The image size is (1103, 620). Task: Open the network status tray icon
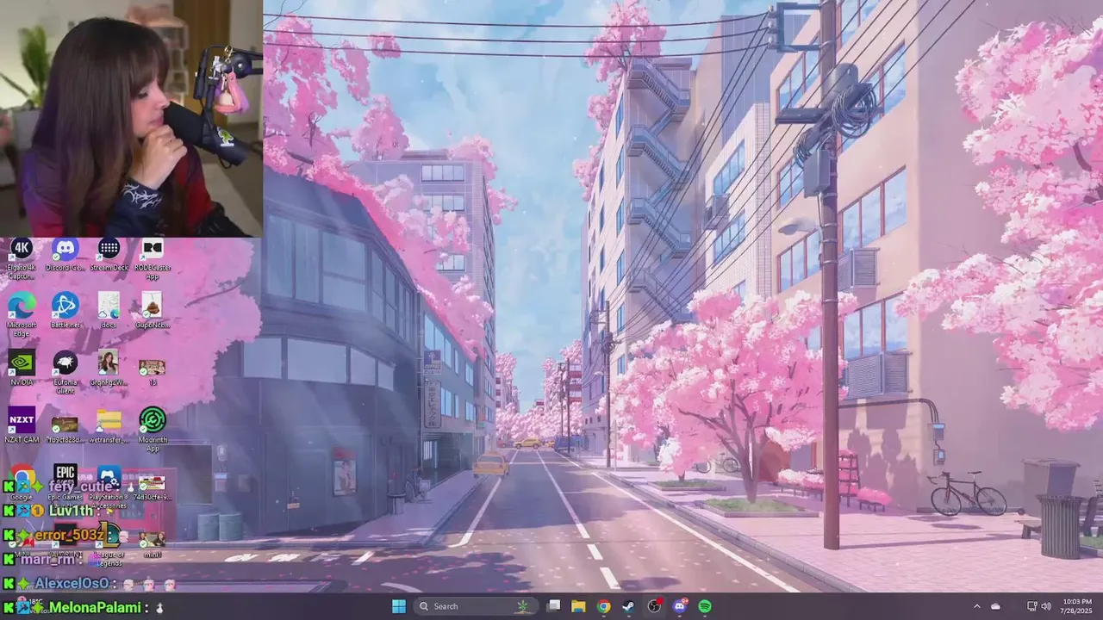tap(1032, 606)
